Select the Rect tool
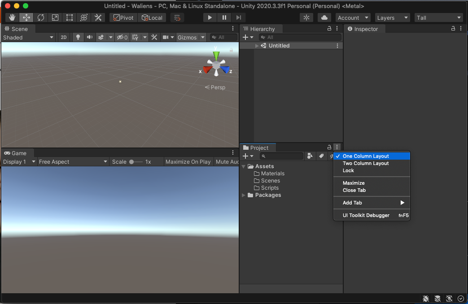 click(70, 17)
